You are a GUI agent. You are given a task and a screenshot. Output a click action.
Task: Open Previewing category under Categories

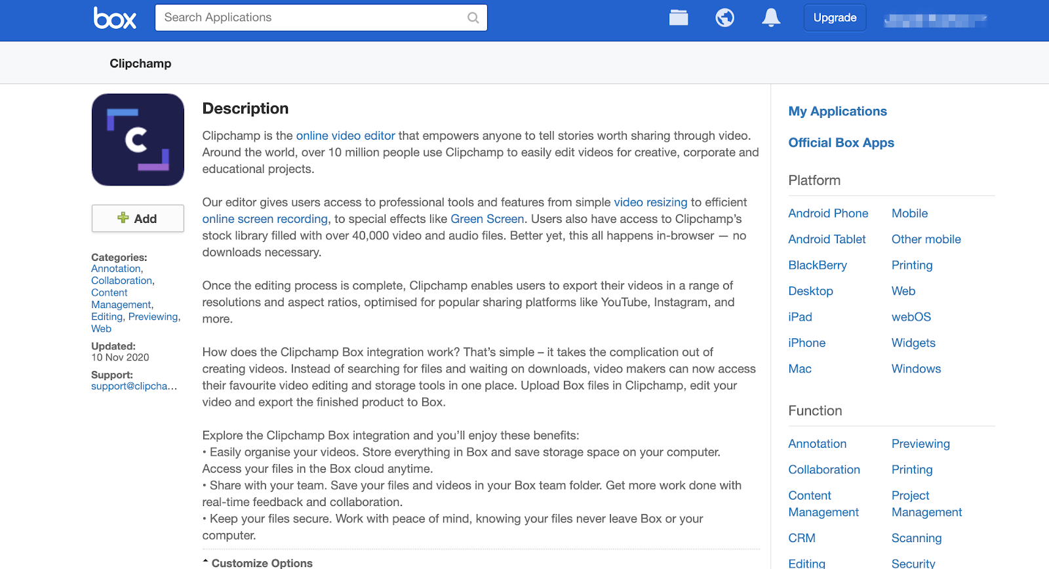[x=153, y=317]
